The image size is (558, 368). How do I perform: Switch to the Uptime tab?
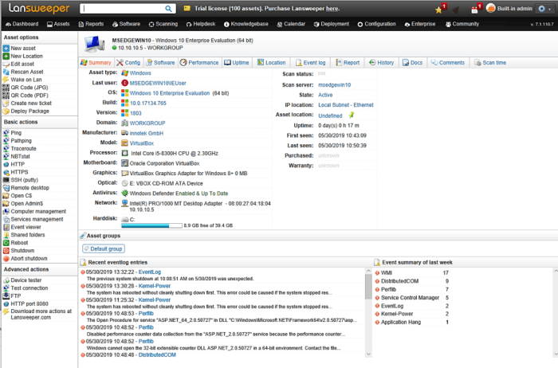[x=236, y=63]
